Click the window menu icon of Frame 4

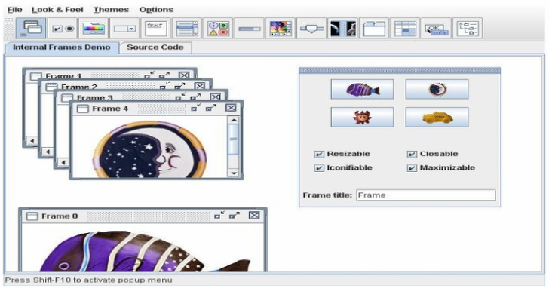83,109
